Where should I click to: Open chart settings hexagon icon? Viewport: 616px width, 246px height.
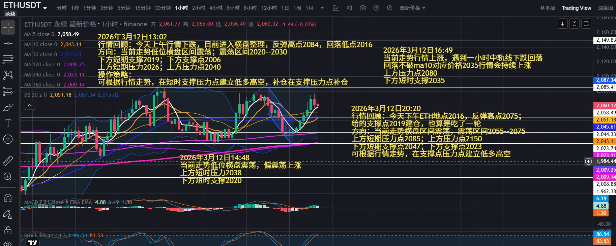[x=390, y=8]
